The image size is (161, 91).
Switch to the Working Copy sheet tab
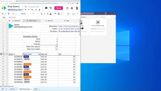point(25,89)
